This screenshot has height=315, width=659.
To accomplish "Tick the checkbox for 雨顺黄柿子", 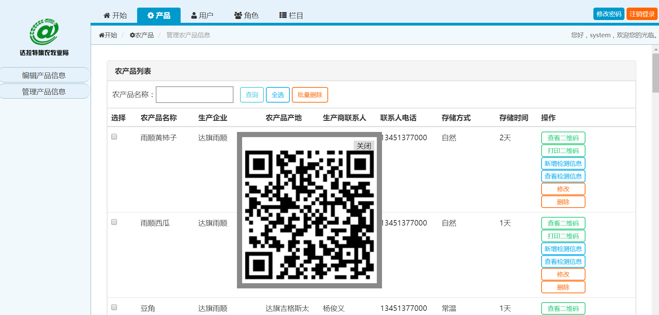I will [x=114, y=137].
